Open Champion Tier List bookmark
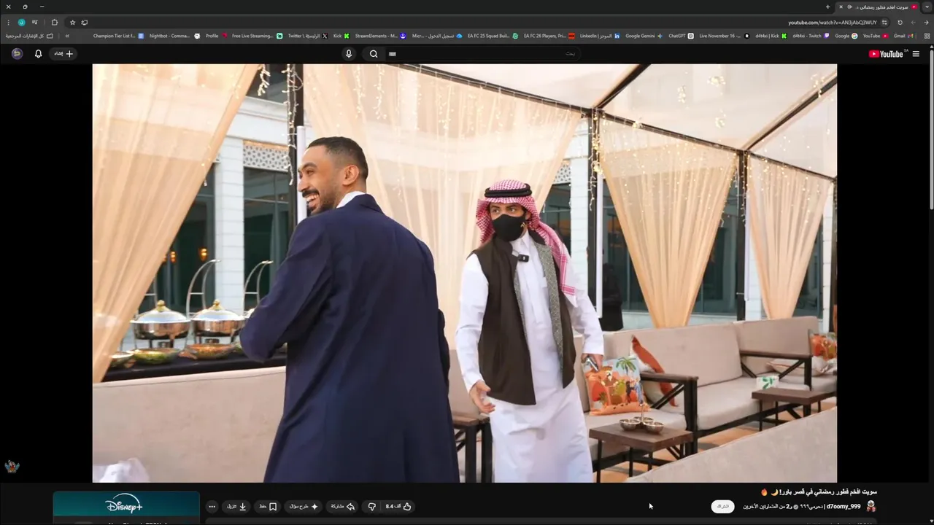The width and height of the screenshot is (934, 525). (x=119, y=36)
